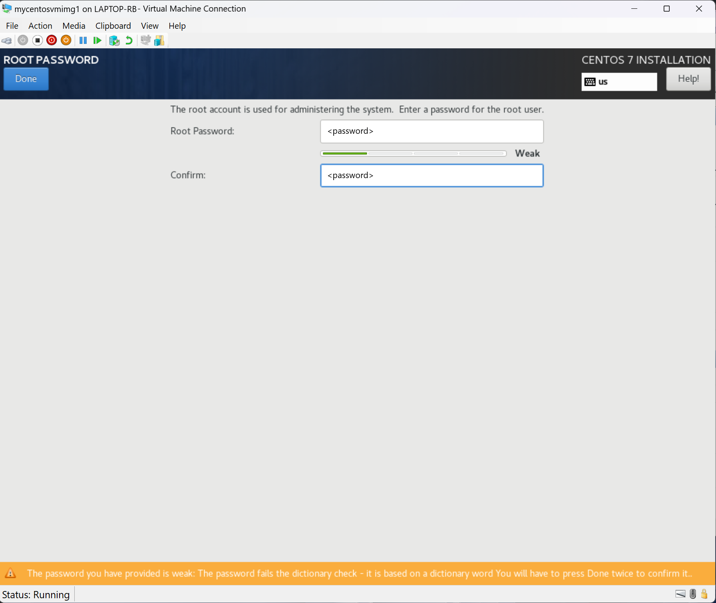Image resolution: width=716 pixels, height=603 pixels.
Task: Click the green Reset play icon
Action: (97, 40)
